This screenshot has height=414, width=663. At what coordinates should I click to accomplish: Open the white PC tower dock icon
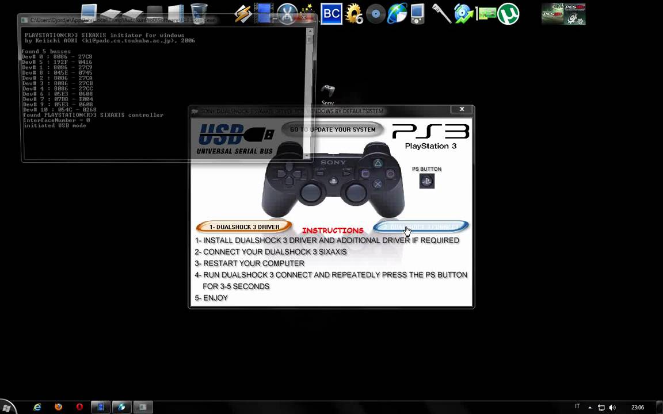(176, 14)
